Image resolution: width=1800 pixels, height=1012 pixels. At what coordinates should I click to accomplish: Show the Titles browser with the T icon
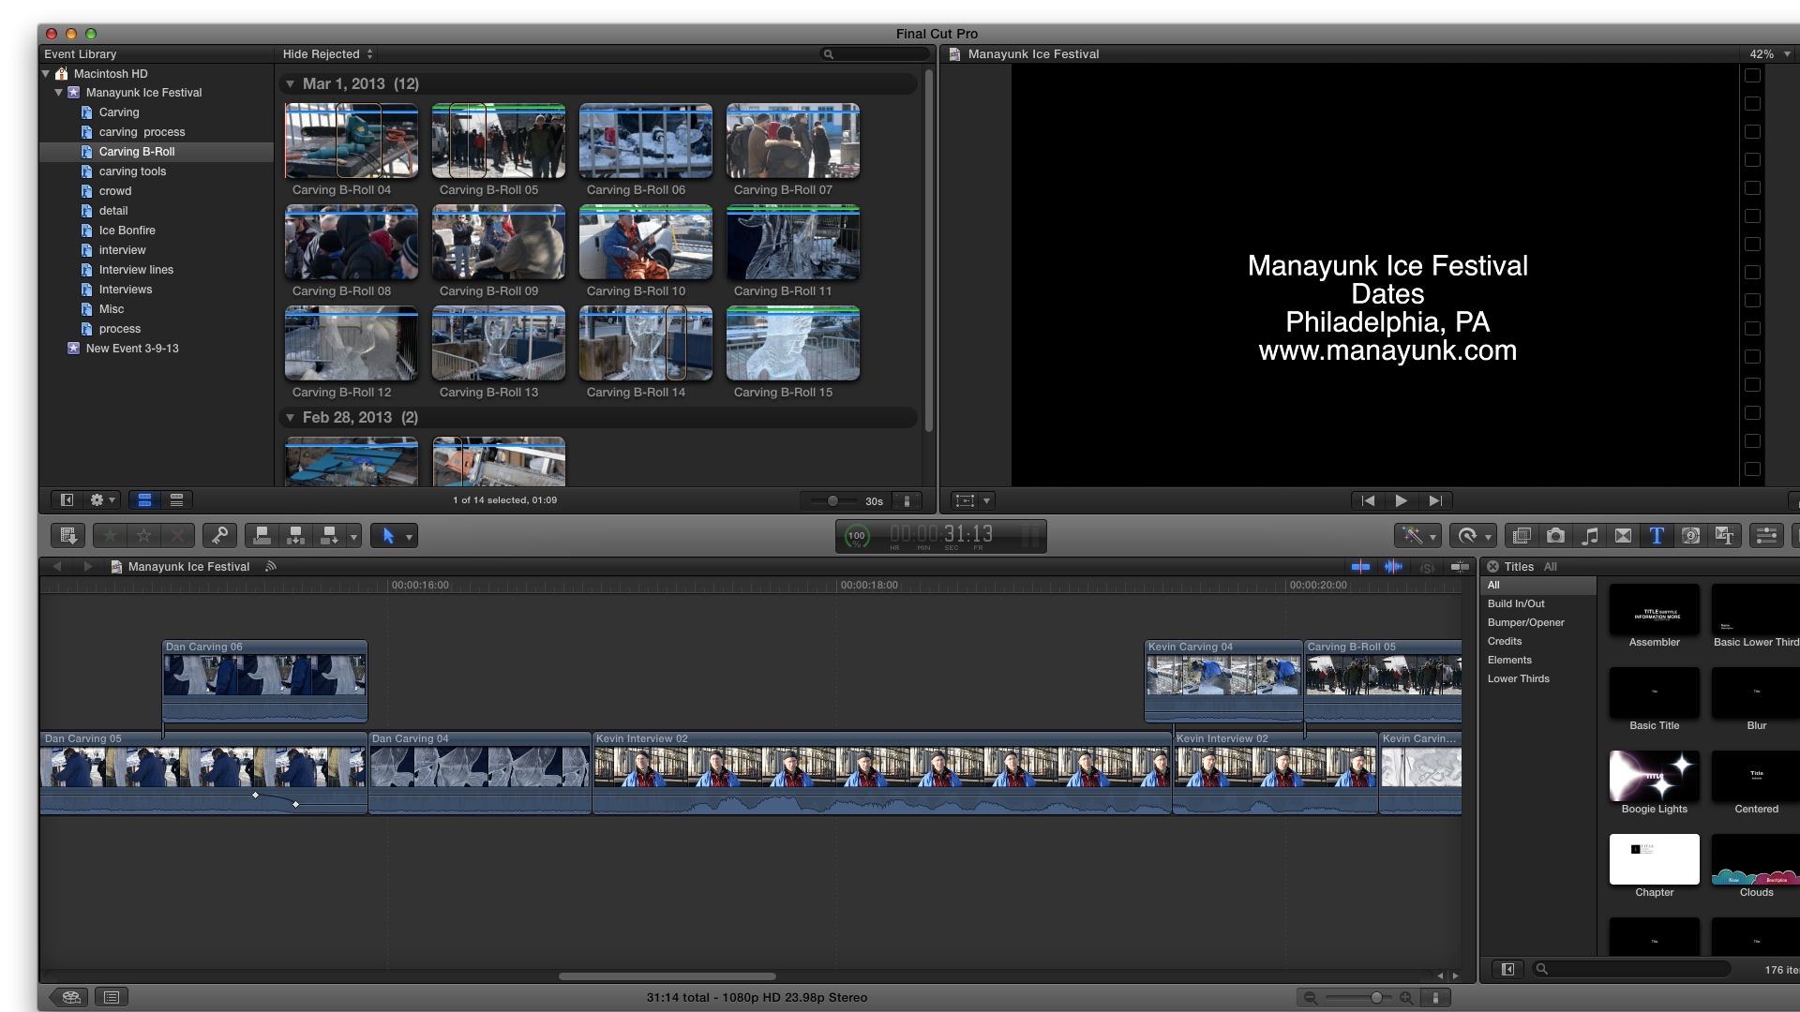[1657, 536]
